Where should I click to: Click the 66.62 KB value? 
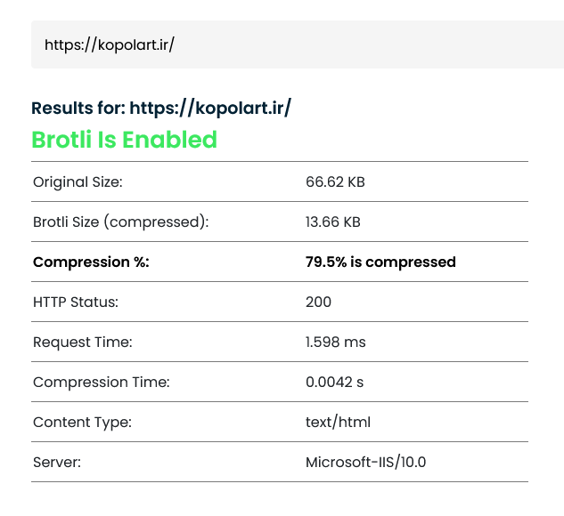pos(335,181)
